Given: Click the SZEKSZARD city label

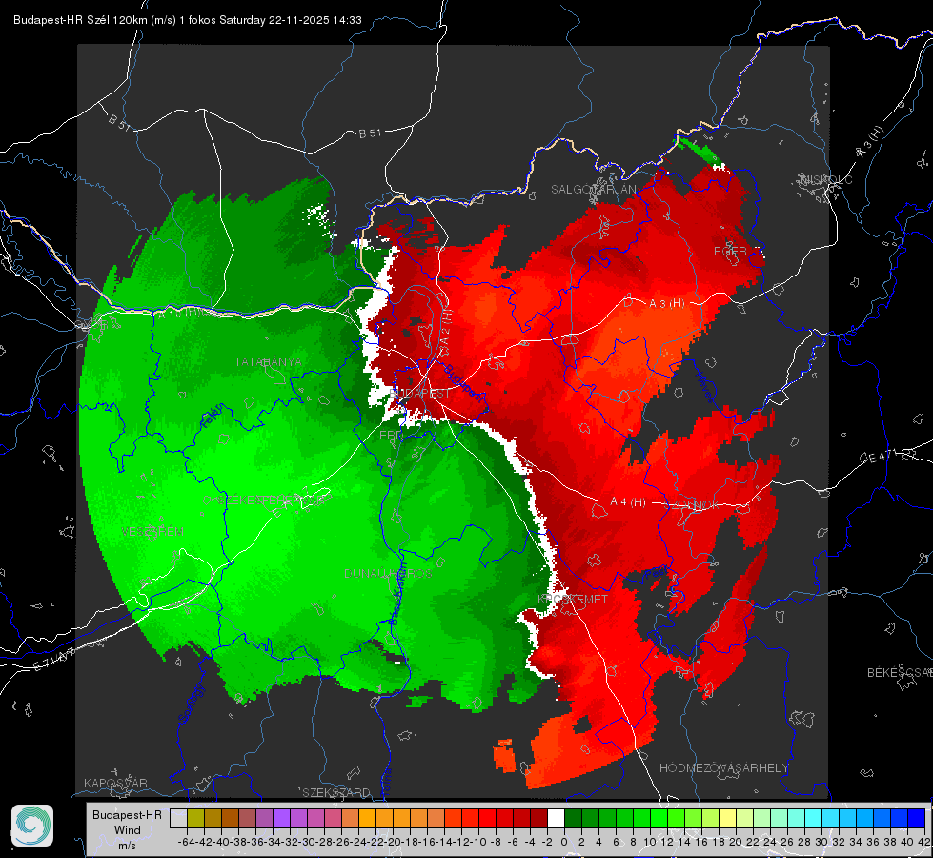Looking at the screenshot, I should point(336,792).
